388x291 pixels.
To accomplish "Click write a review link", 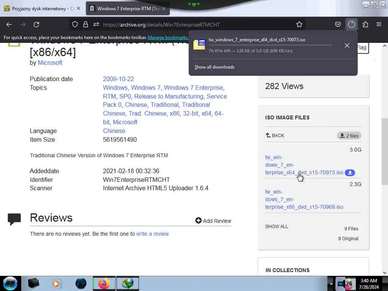I will [x=152, y=234].
